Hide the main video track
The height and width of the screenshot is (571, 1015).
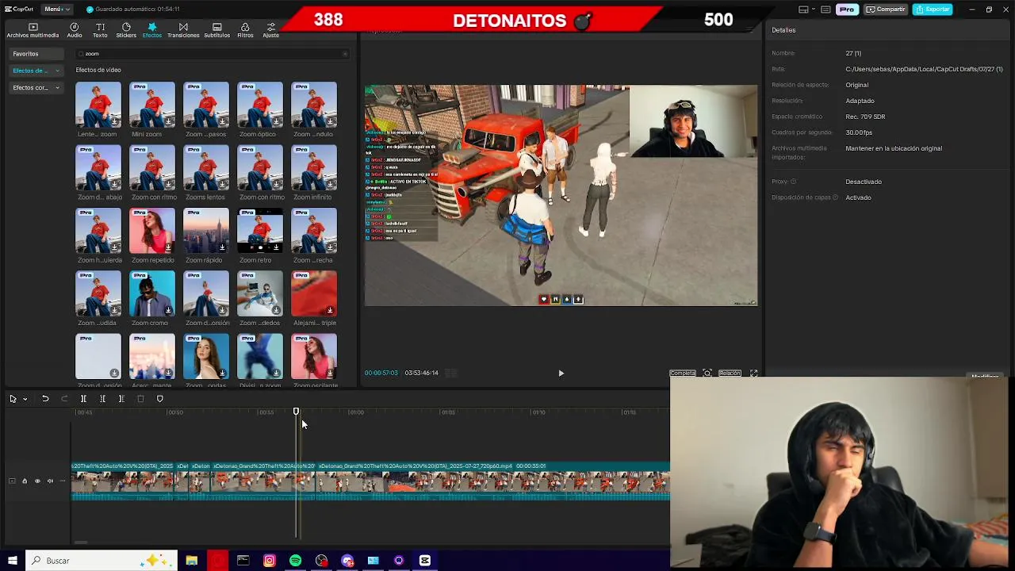(x=36, y=481)
